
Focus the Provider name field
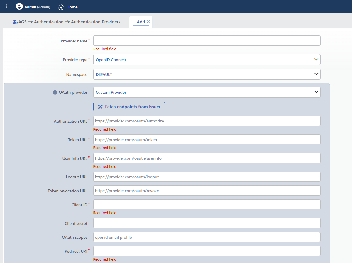(207, 41)
